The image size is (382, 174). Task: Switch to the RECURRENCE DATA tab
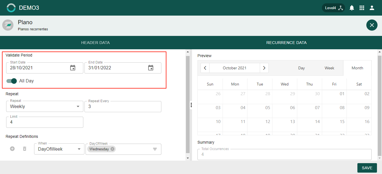pyautogui.click(x=286, y=43)
